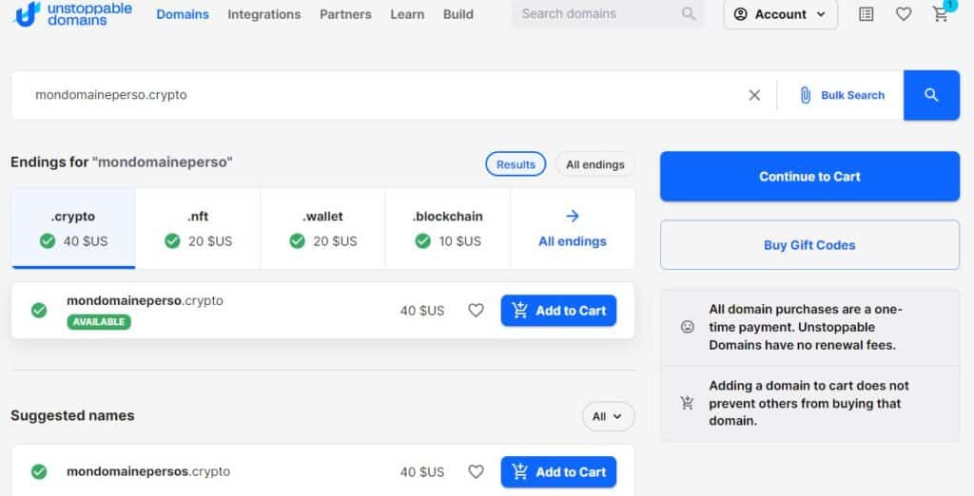The image size is (974, 496).
Task: Select the .wallet ending tab
Action: pyautogui.click(x=323, y=228)
